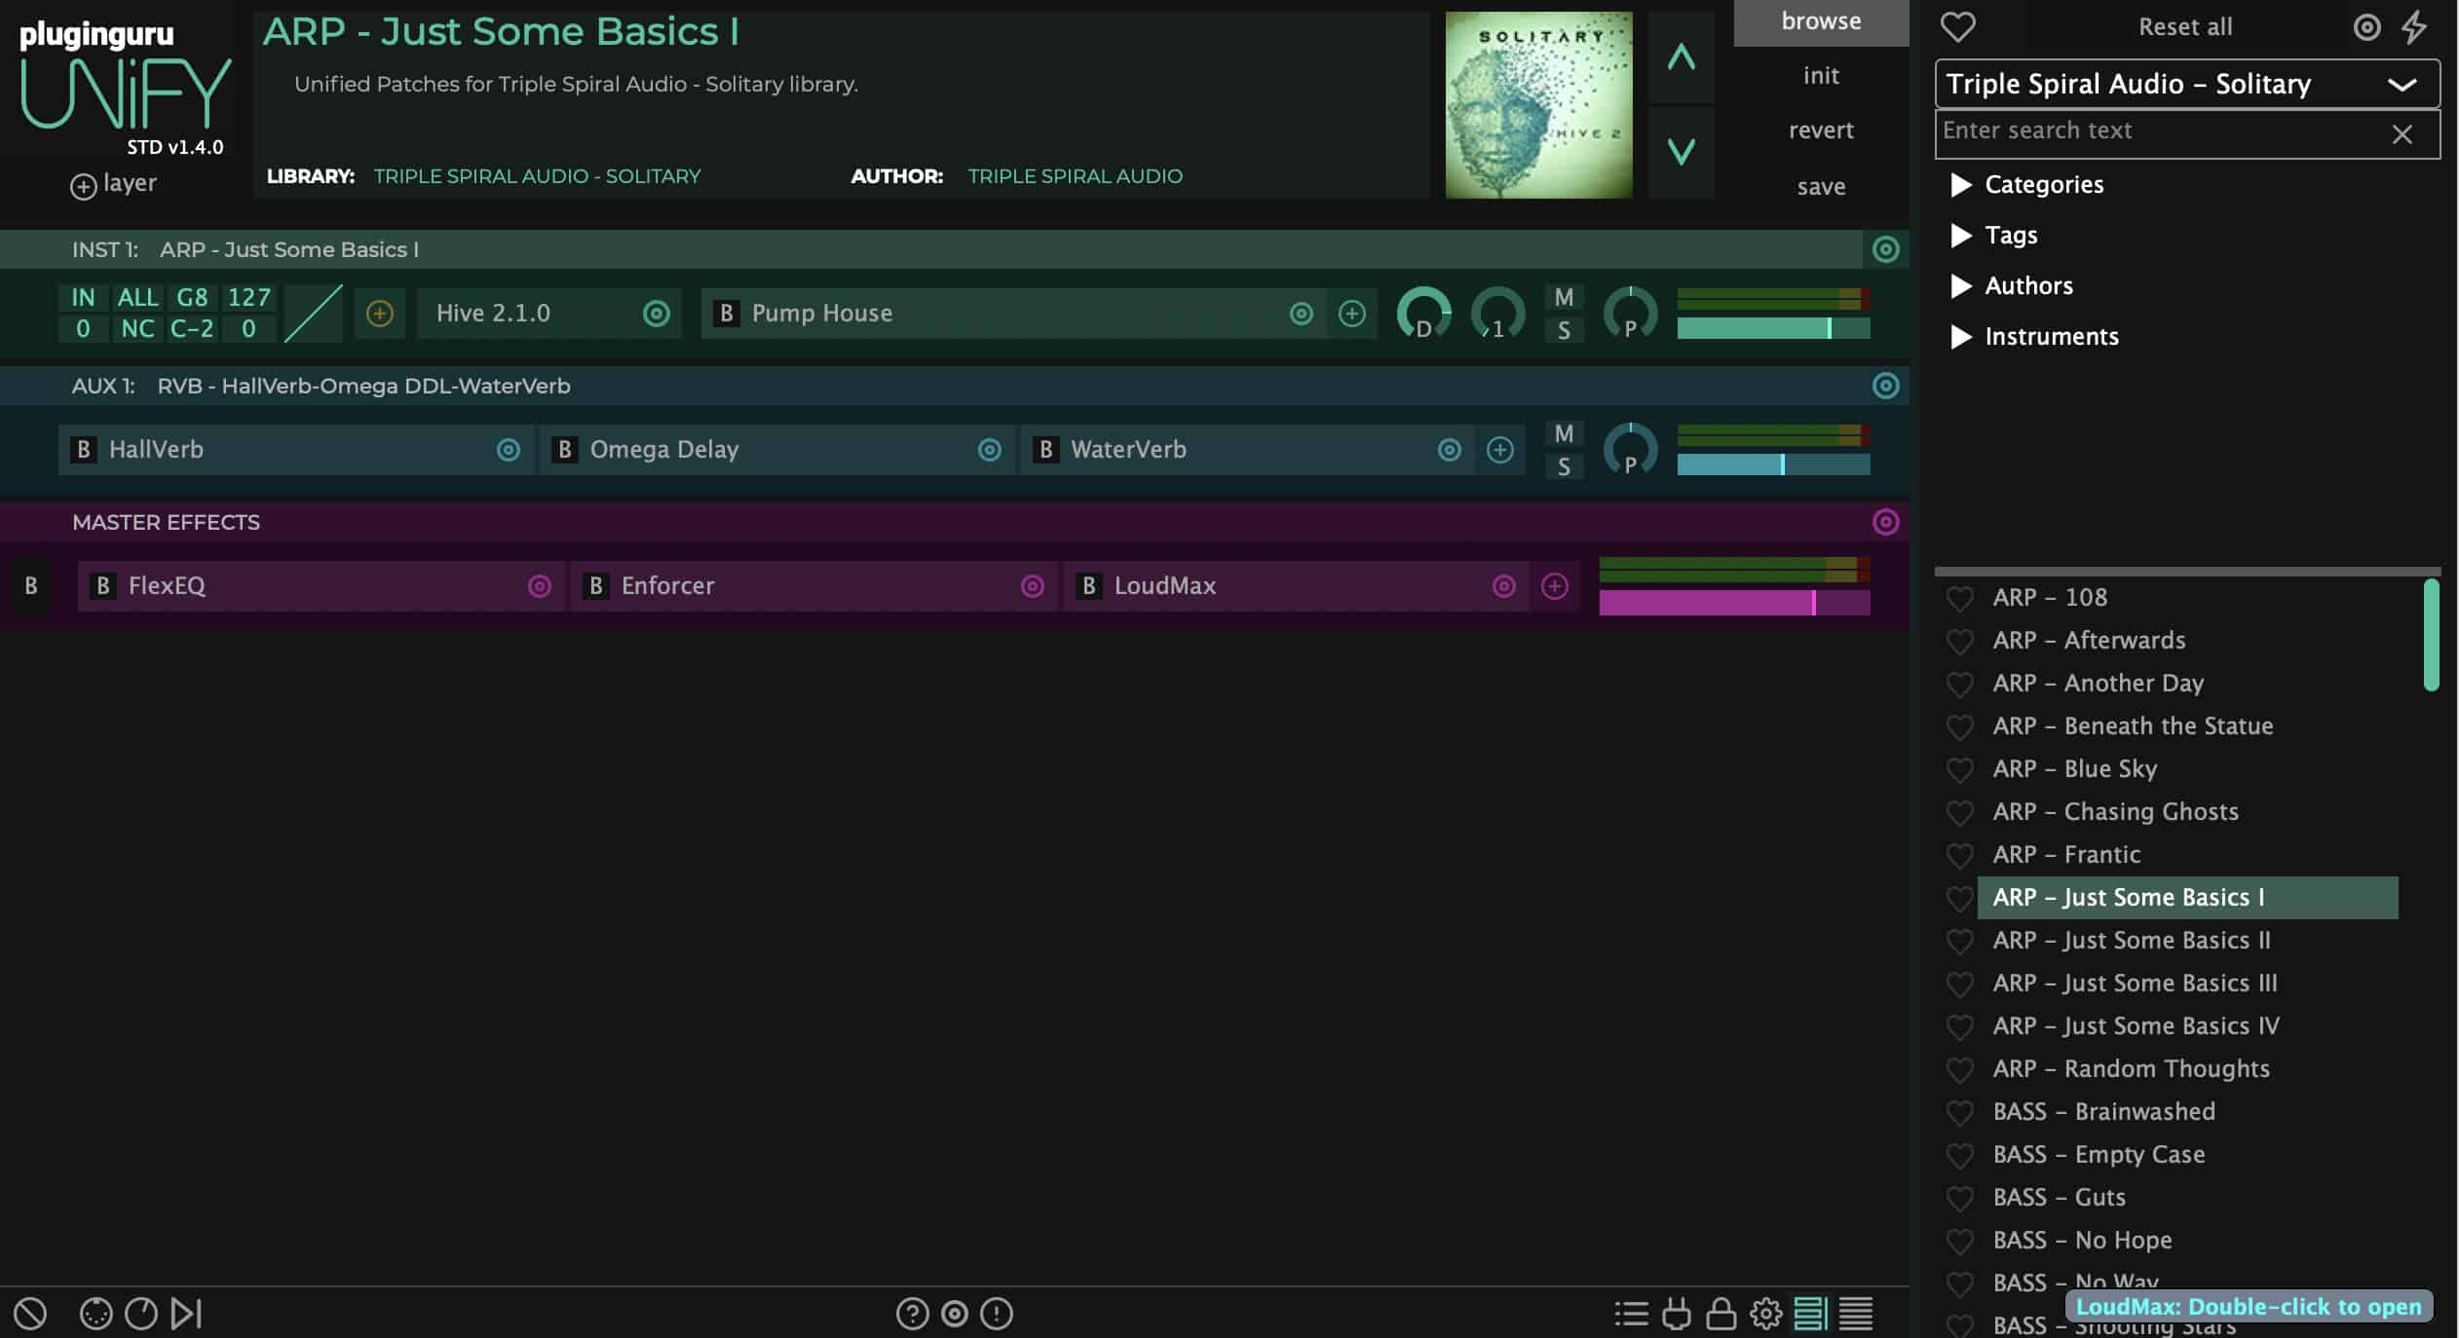Select patch ARP – 108
2459x1338 pixels.
tap(2187, 598)
